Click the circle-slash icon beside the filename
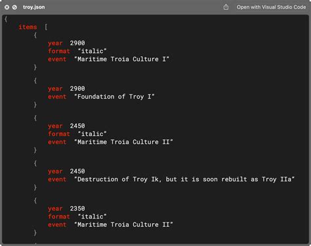The width and height of the screenshot is (311, 246). 14,7
